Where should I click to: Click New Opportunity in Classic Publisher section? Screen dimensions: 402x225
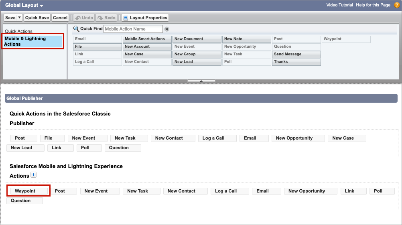pyautogui.click(x=298, y=138)
